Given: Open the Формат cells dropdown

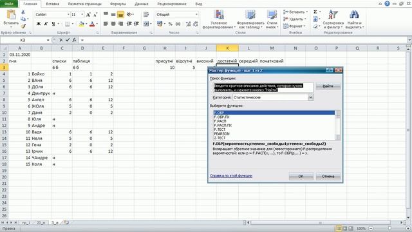Looking at the screenshot, I should click(294, 26).
